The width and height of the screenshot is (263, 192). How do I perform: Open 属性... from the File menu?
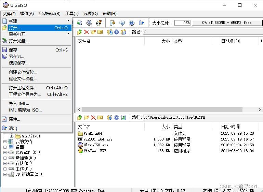pos(37,119)
